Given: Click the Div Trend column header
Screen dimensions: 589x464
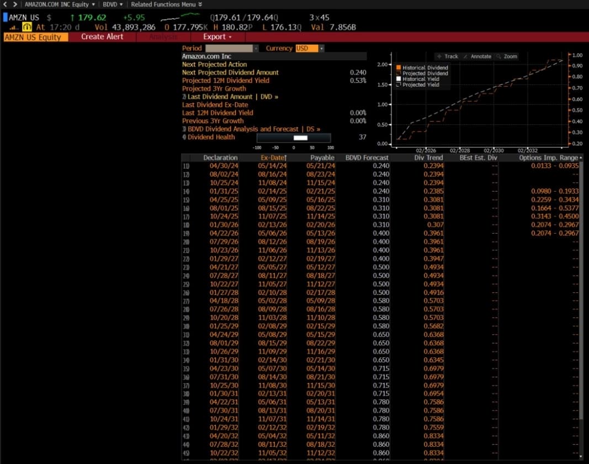Looking at the screenshot, I should 428,158.
